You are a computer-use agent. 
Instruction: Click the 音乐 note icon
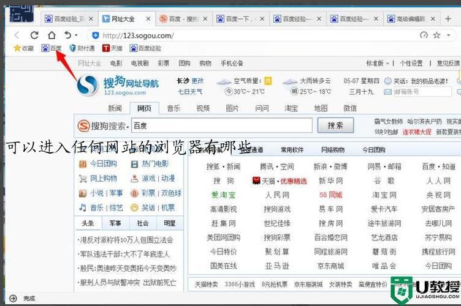coord(83,207)
